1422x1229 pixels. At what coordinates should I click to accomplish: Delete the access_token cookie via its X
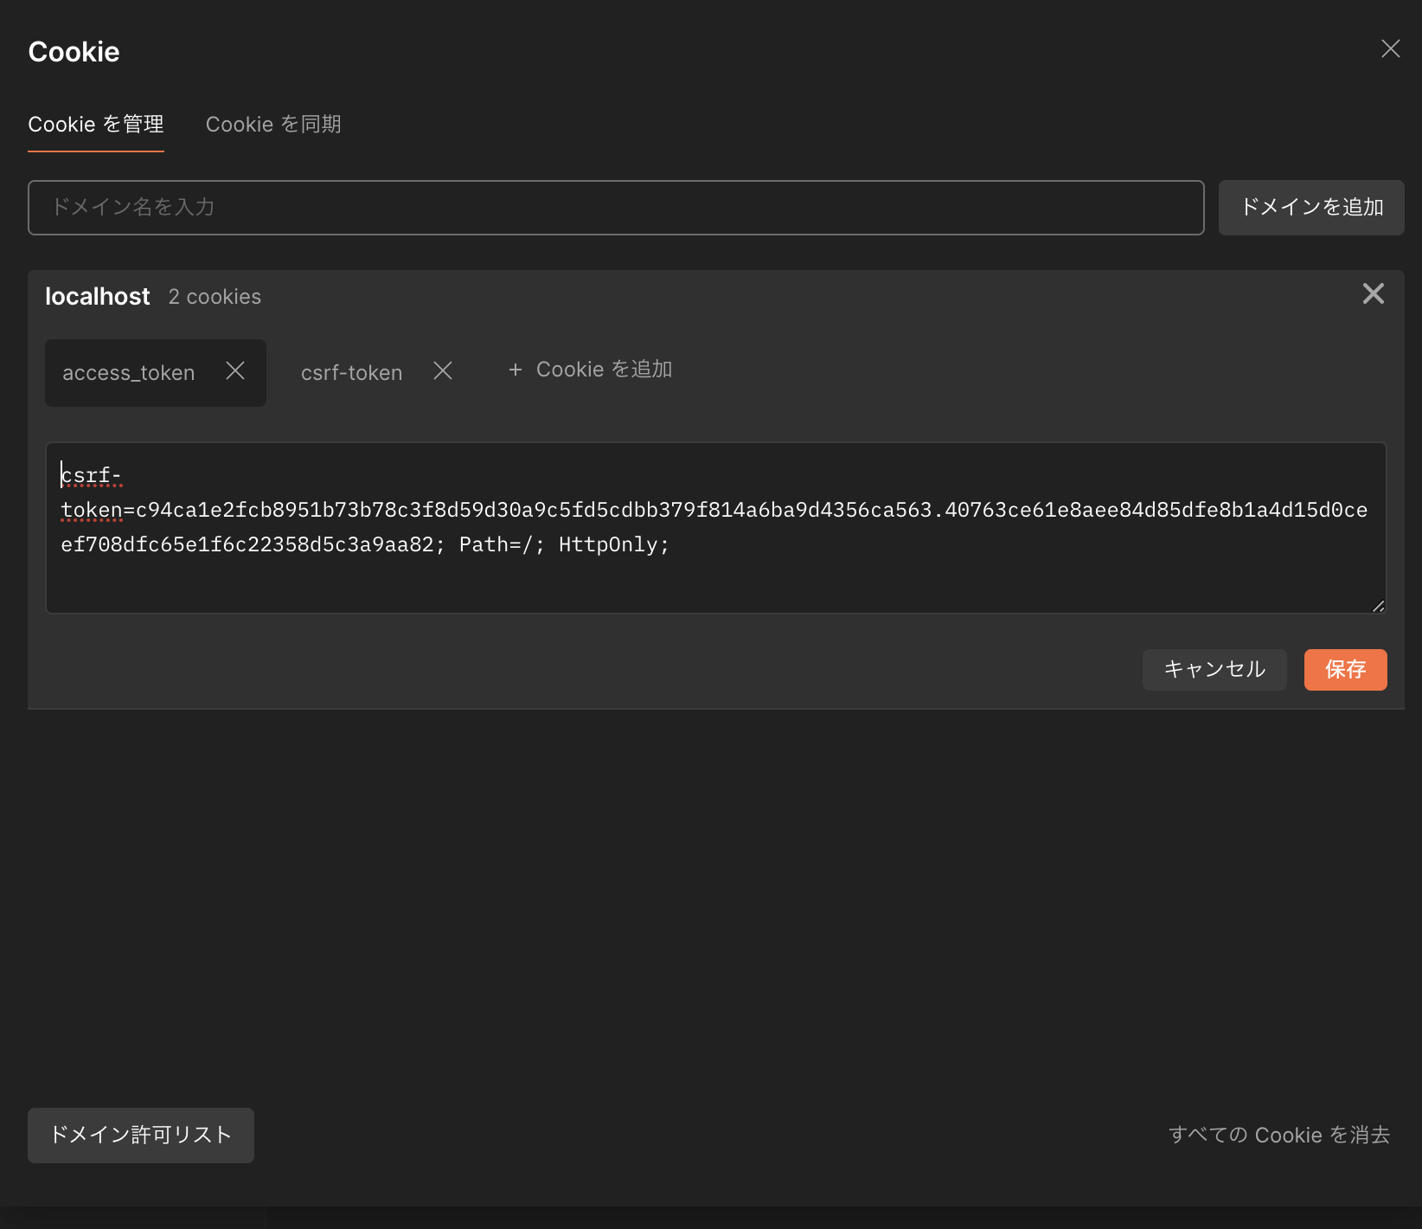(x=235, y=370)
